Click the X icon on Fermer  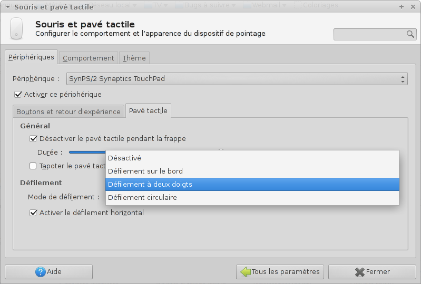[x=360, y=272]
